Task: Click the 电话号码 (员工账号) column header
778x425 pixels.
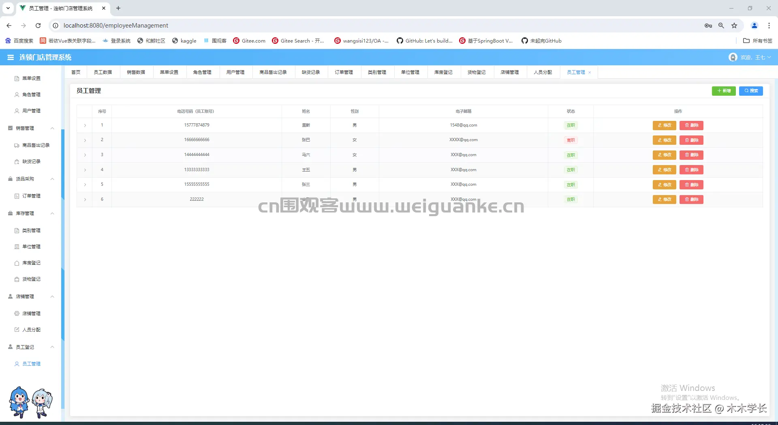Action: point(196,112)
